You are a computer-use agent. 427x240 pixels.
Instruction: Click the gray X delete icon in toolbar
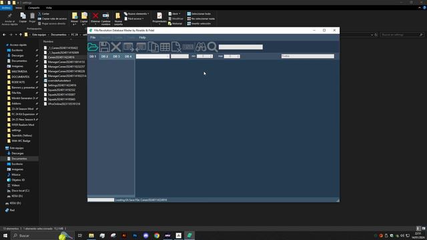click(x=116, y=47)
